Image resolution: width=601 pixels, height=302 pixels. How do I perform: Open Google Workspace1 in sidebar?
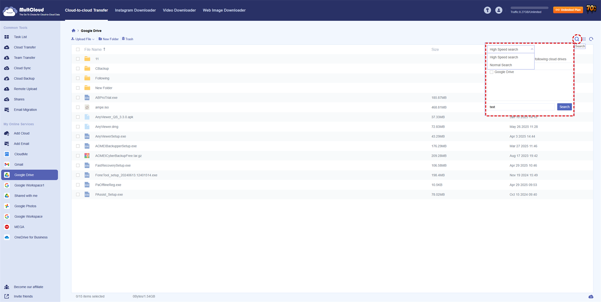coord(29,185)
